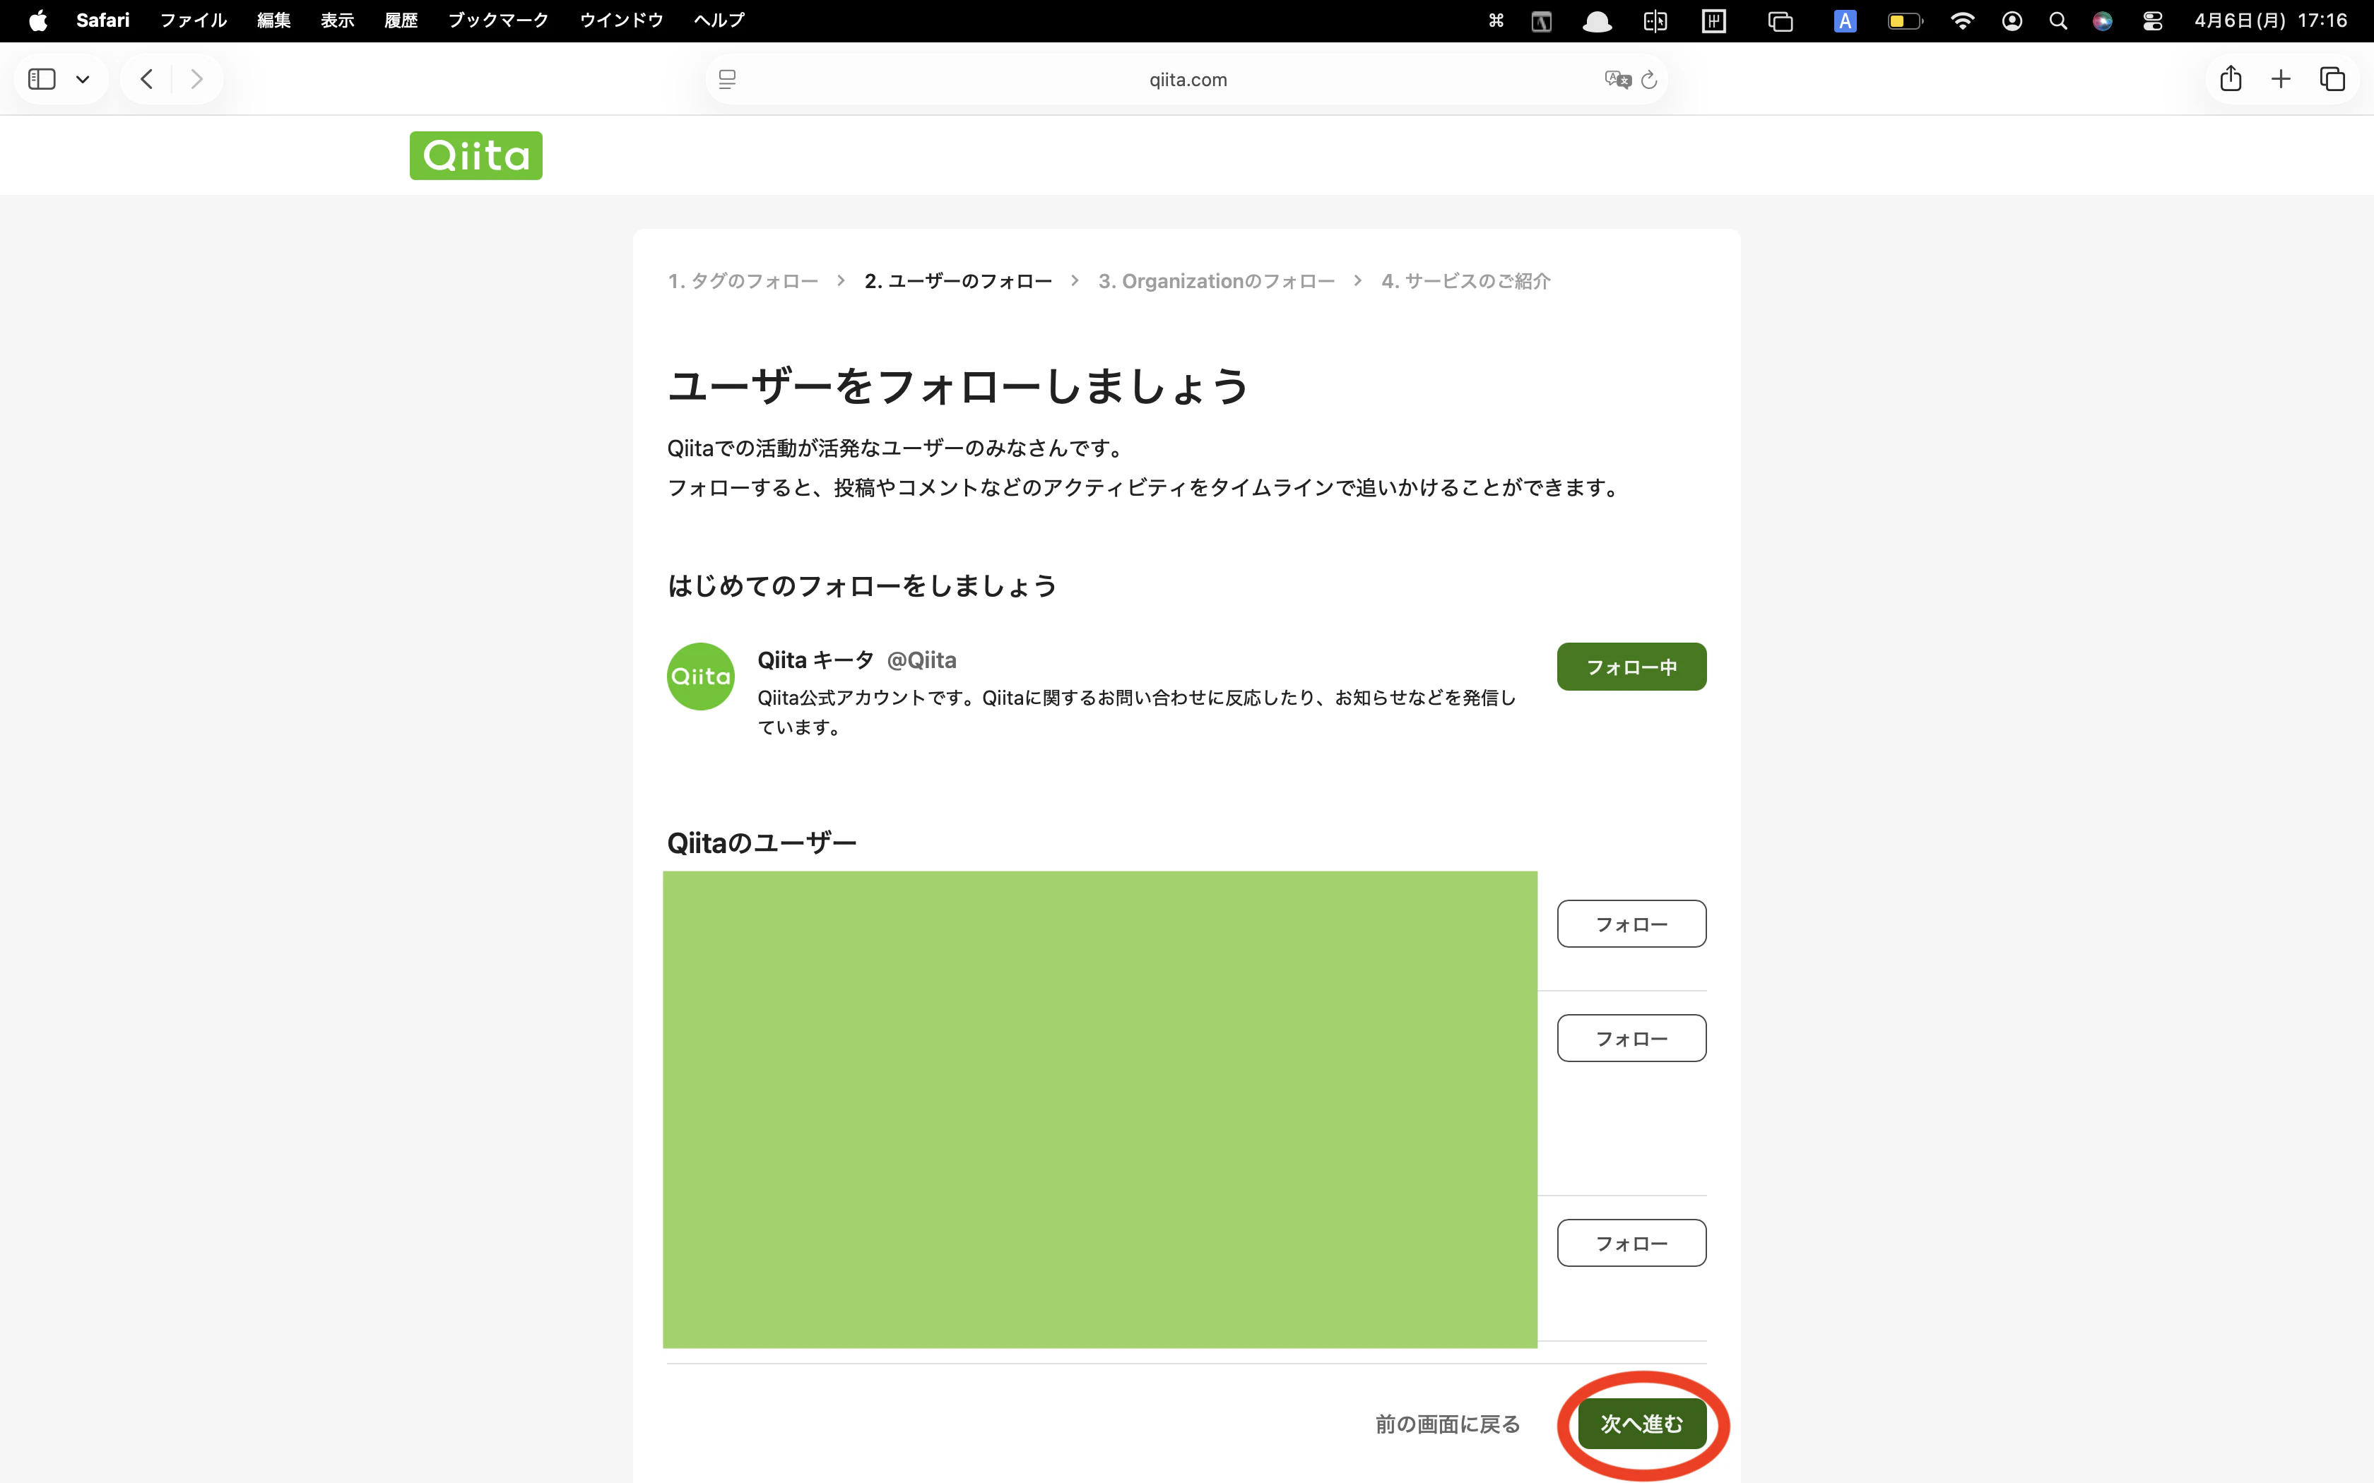
Task: Click the command key icon in menu bar
Action: click(1496, 20)
